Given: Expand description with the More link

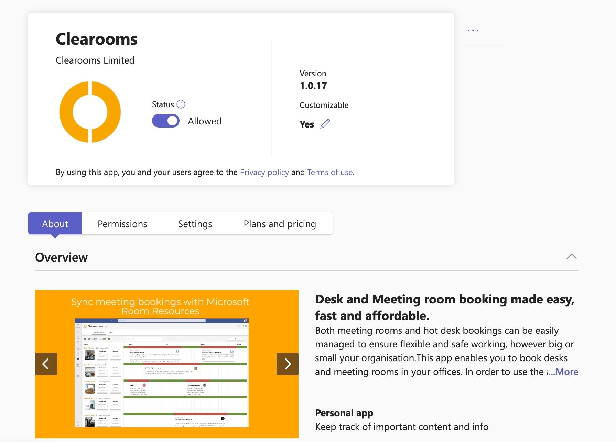Looking at the screenshot, I should pyautogui.click(x=563, y=372).
